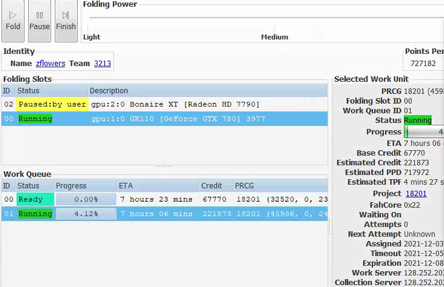Click credit value 221873 in Work Queue
444x287 pixels.
click(216, 214)
